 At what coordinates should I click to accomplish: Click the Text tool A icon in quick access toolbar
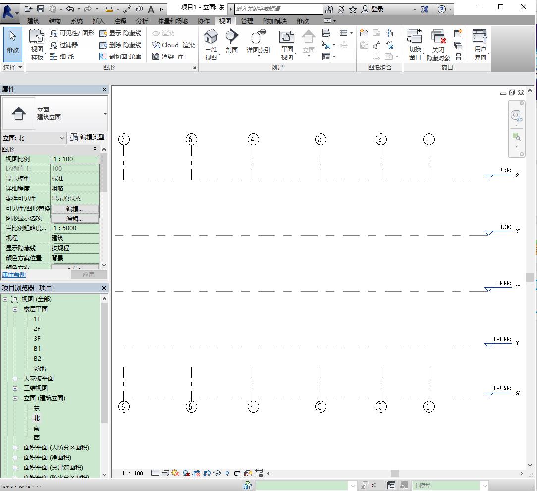click(151, 9)
